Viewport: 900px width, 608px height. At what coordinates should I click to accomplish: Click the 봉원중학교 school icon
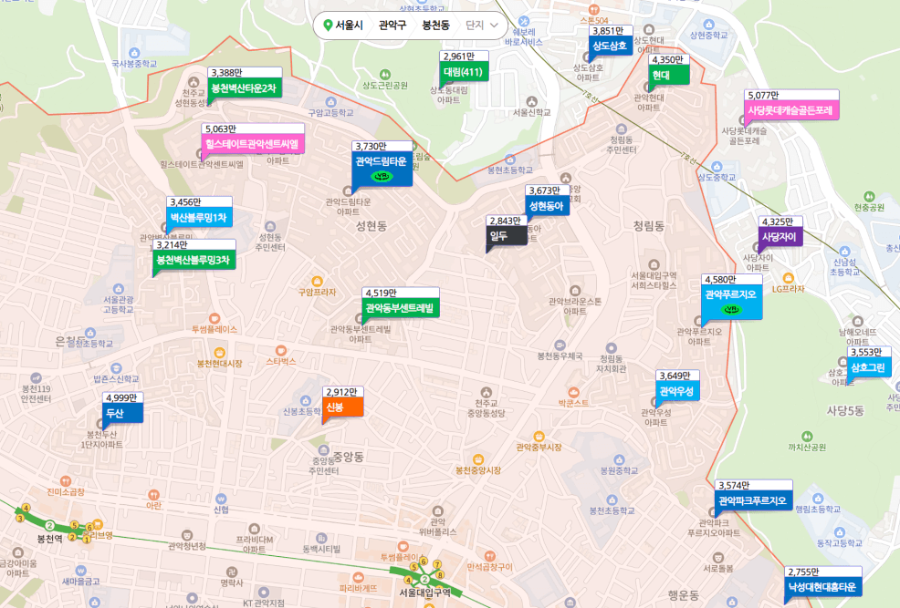point(619,460)
